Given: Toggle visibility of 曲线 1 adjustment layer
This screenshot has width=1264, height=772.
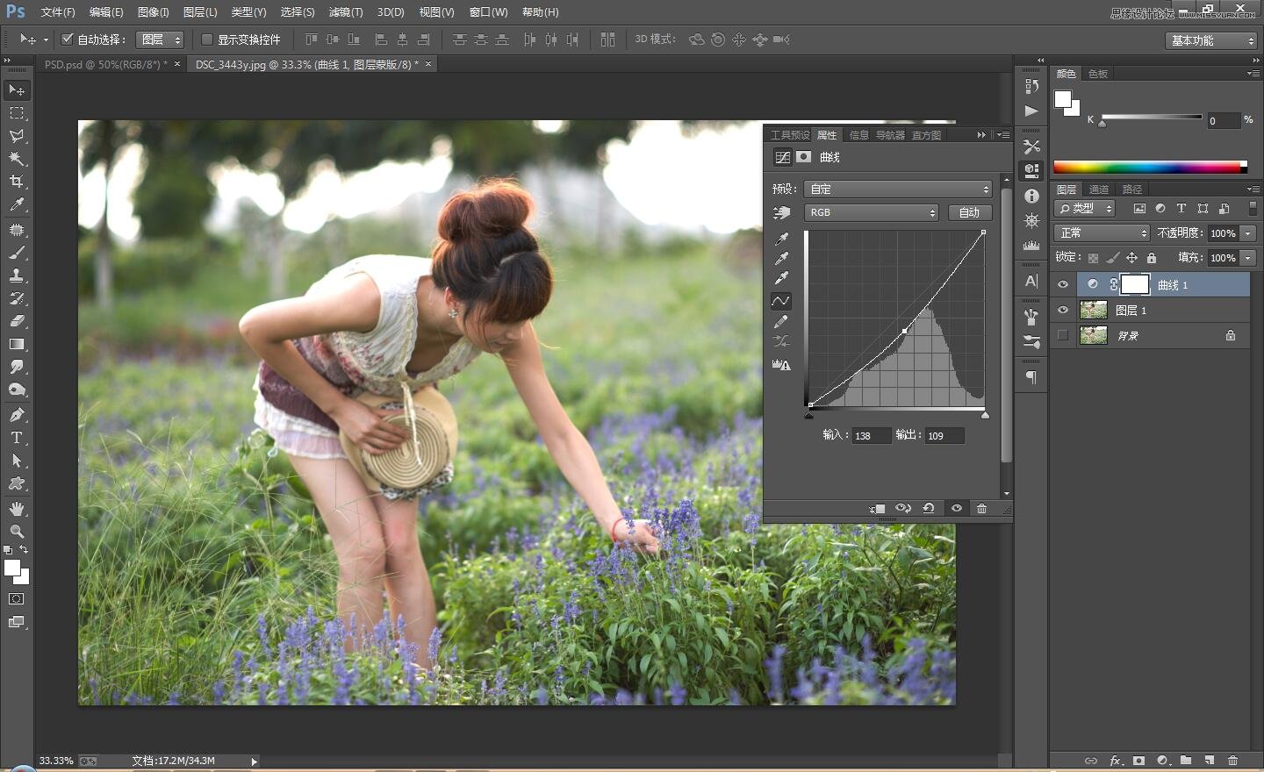Looking at the screenshot, I should (x=1063, y=284).
